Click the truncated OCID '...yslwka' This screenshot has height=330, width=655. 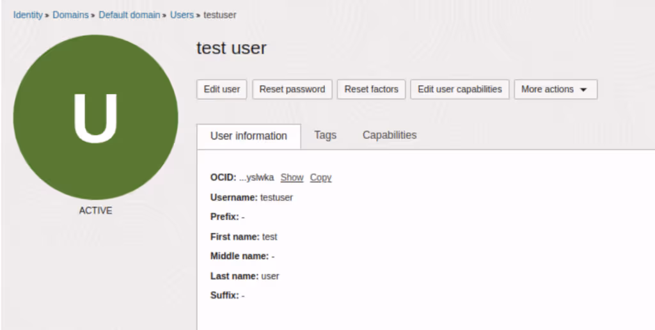tap(256, 178)
